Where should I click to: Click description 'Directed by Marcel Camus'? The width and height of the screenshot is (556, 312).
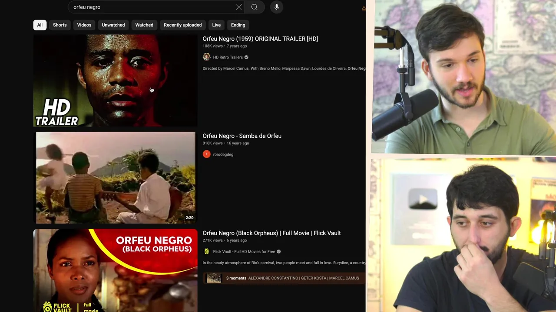tap(284, 68)
